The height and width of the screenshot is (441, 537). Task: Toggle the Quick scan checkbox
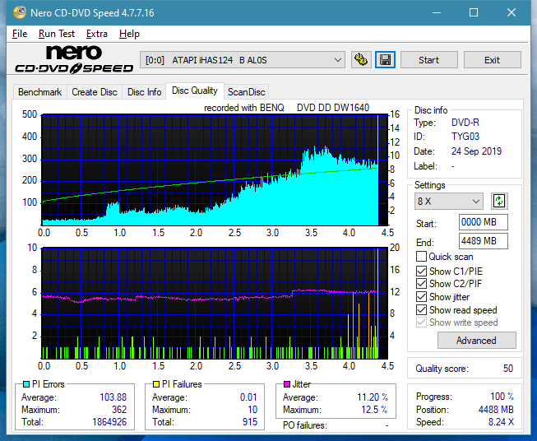click(421, 257)
